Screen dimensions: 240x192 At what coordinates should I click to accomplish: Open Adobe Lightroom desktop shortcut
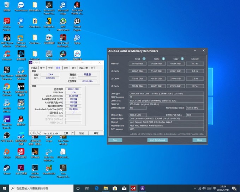tap(35, 171)
